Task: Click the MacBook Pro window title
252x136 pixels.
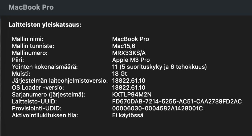Action: pos(31,7)
